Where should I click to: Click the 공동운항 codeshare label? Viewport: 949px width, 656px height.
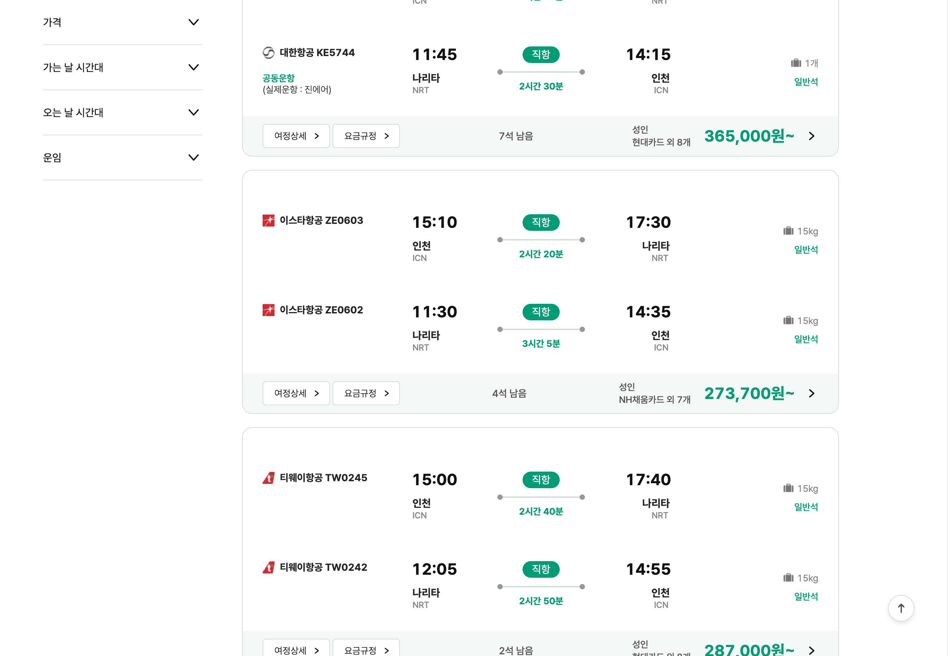coord(279,78)
